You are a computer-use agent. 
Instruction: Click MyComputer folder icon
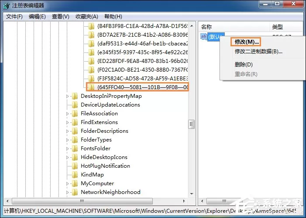point(75,183)
